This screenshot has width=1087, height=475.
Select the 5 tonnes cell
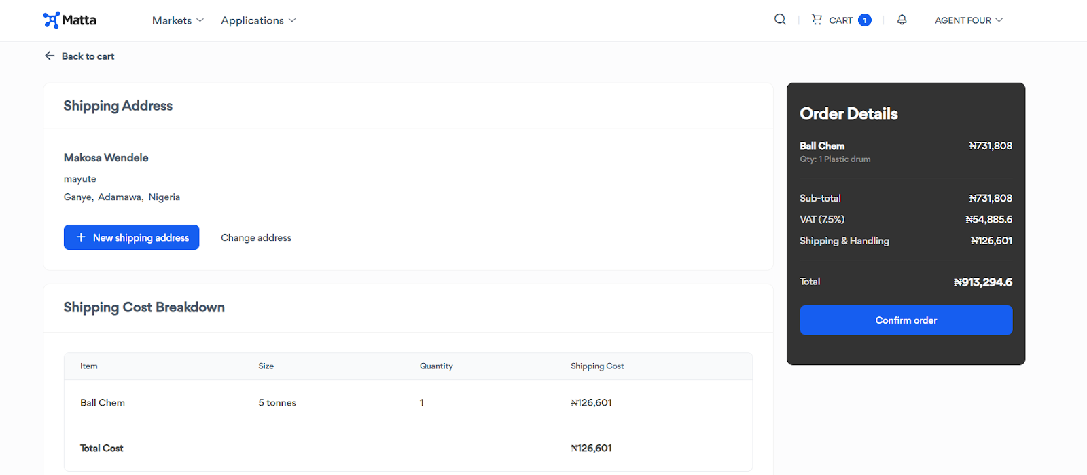(x=277, y=403)
